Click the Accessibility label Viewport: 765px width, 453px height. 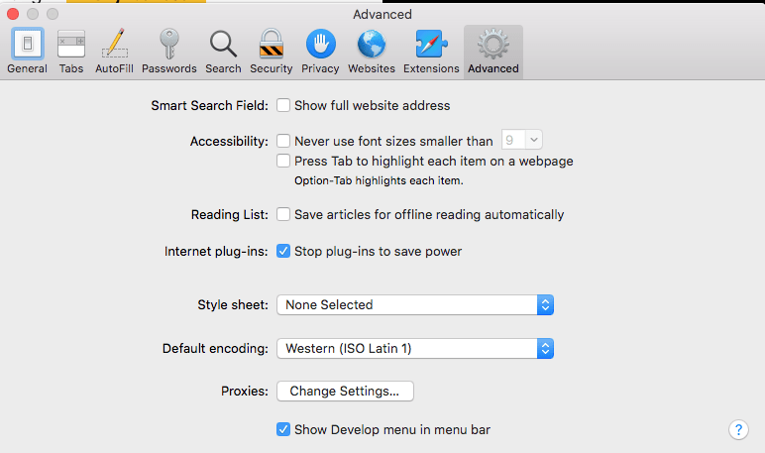(229, 141)
